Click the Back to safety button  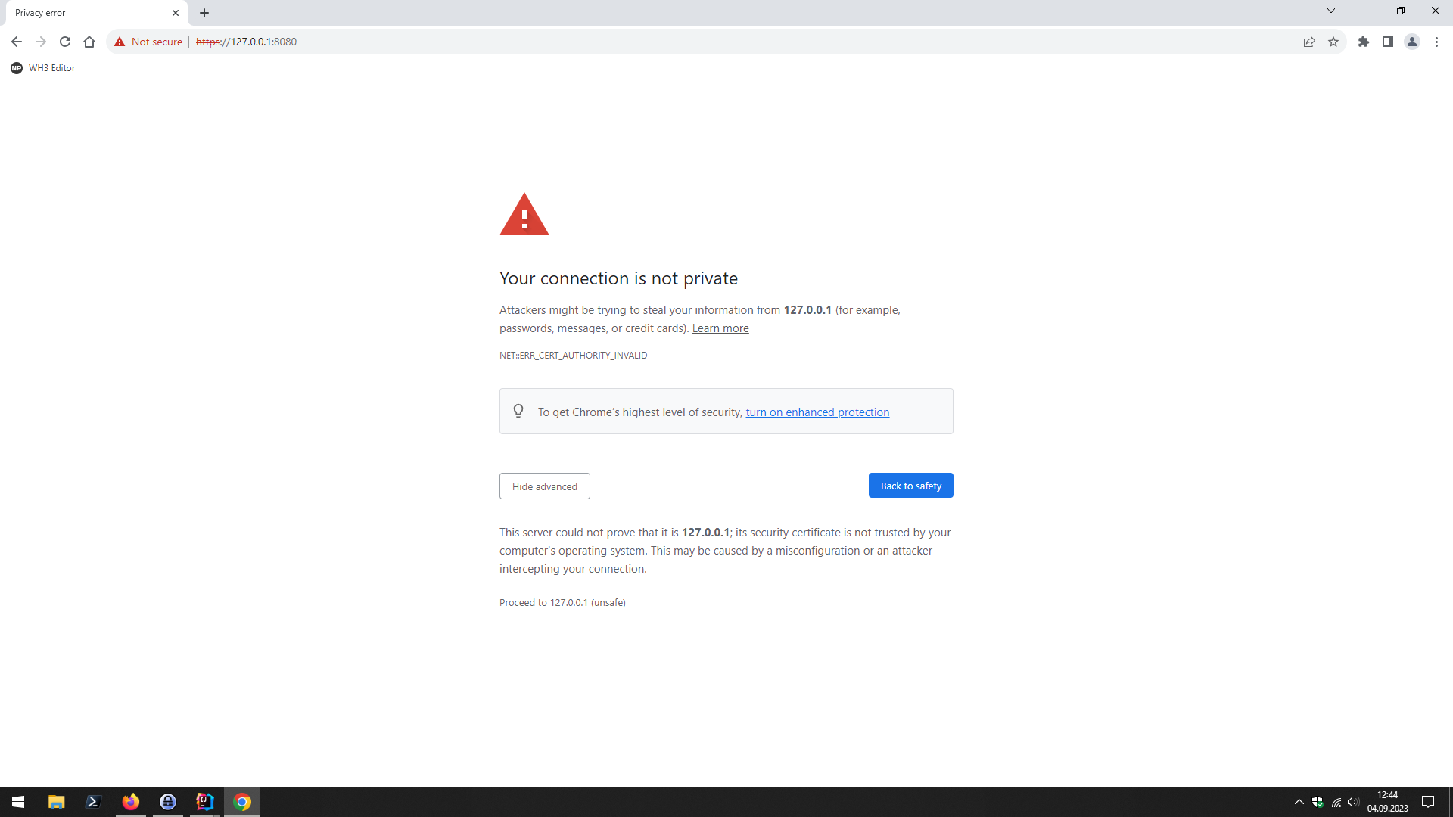coord(910,485)
